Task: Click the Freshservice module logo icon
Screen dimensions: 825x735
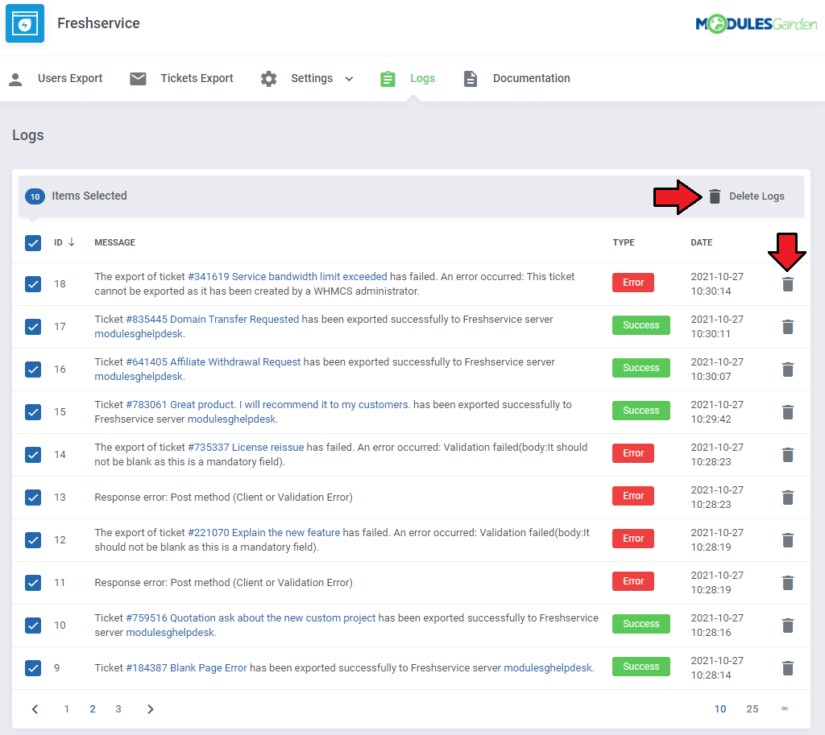Action: [25, 23]
